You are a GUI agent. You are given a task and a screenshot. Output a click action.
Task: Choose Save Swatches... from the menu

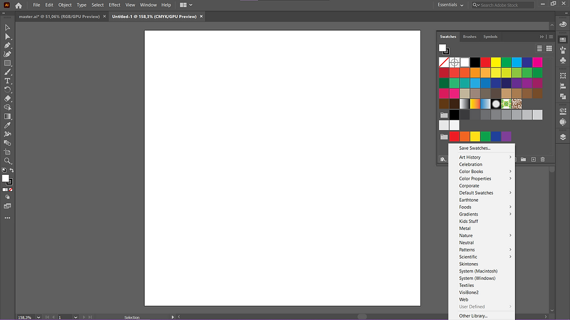pyautogui.click(x=482, y=148)
